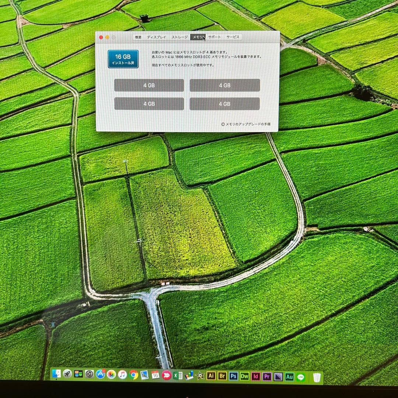398x398 pixels.
Task: Select the 概要 tab
Action: pos(138,37)
